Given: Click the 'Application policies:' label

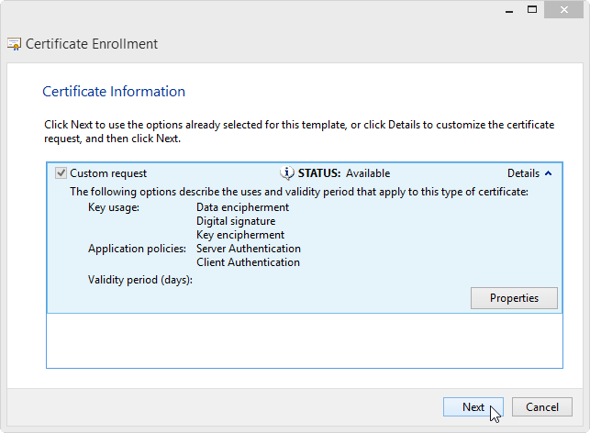Looking at the screenshot, I should tap(137, 249).
